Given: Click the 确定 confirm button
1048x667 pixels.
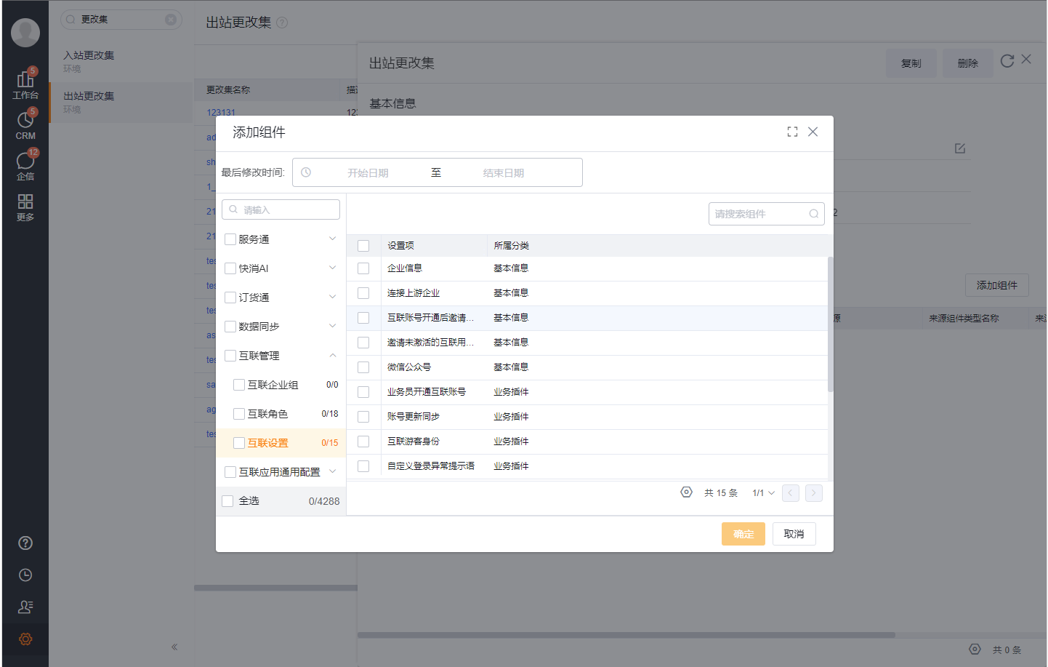Looking at the screenshot, I should tap(743, 533).
